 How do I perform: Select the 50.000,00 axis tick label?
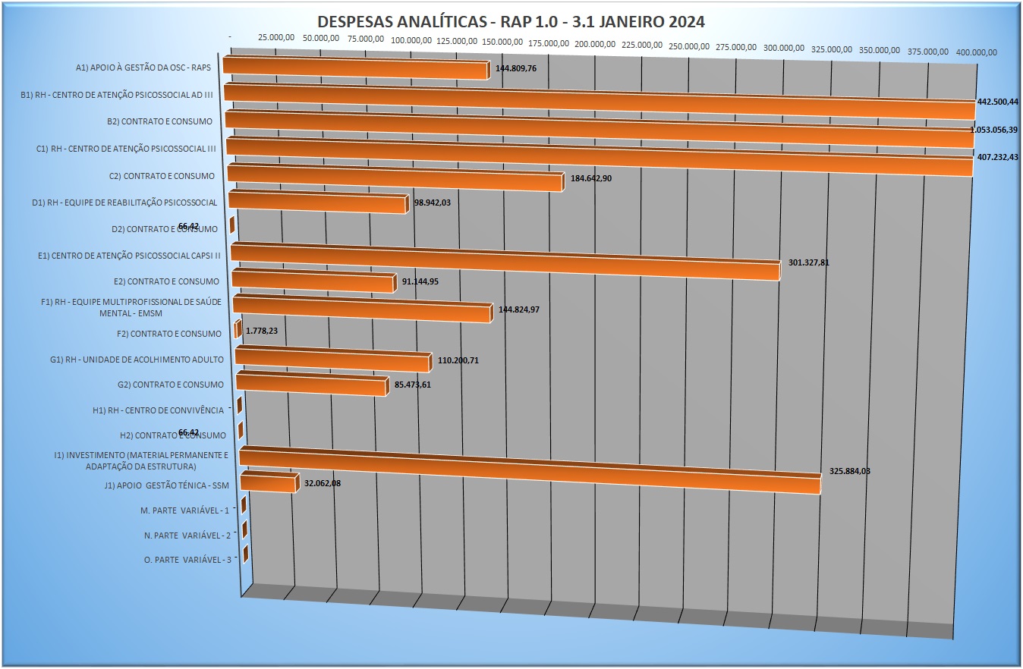[321, 38]
